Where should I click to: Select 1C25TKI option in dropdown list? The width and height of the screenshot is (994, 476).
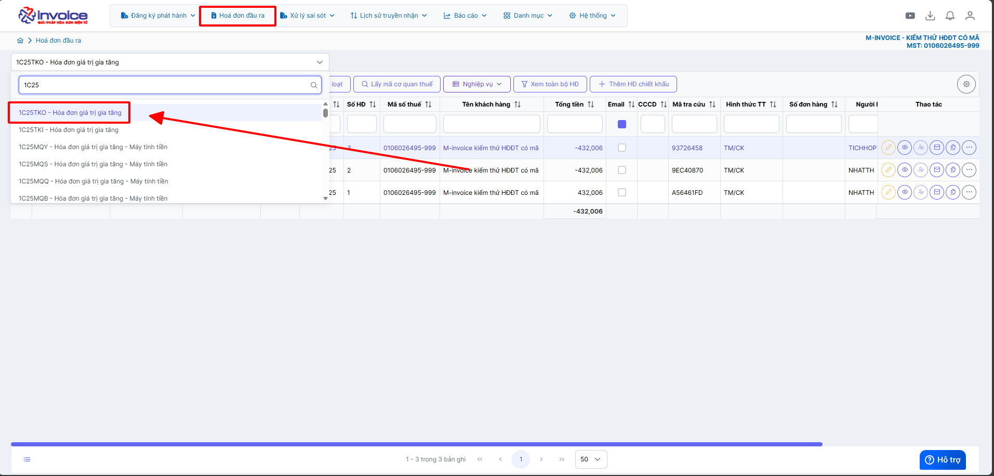pyautogui.click(x=69, y=130)
